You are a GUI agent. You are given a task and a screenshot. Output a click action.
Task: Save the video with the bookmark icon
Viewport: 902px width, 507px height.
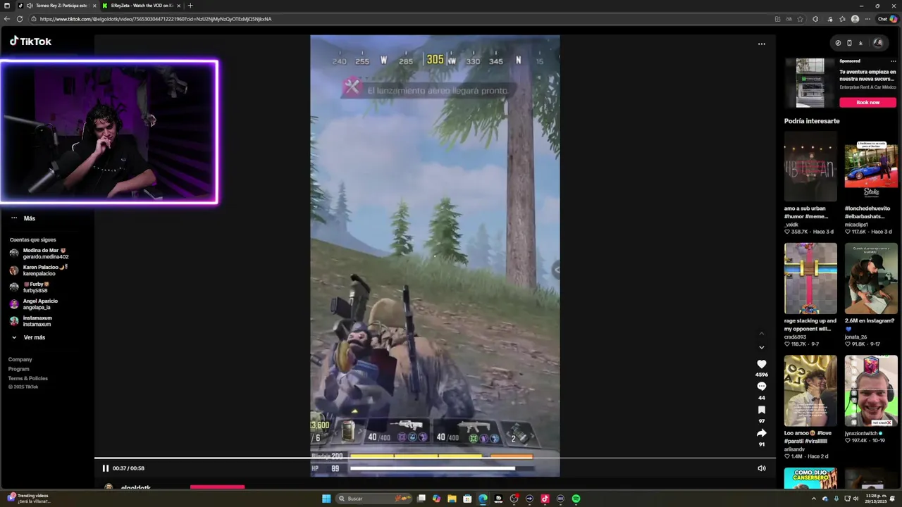tap(761, 410)
